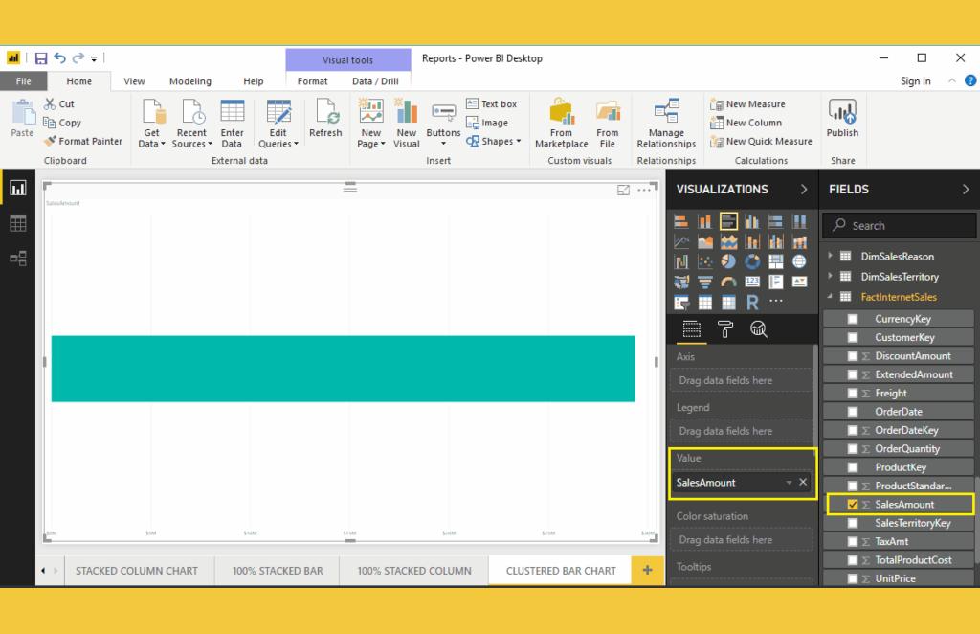Open the Format paint roller pane
The height and width of the screenshot is (634, 980).
coord(725,330)
